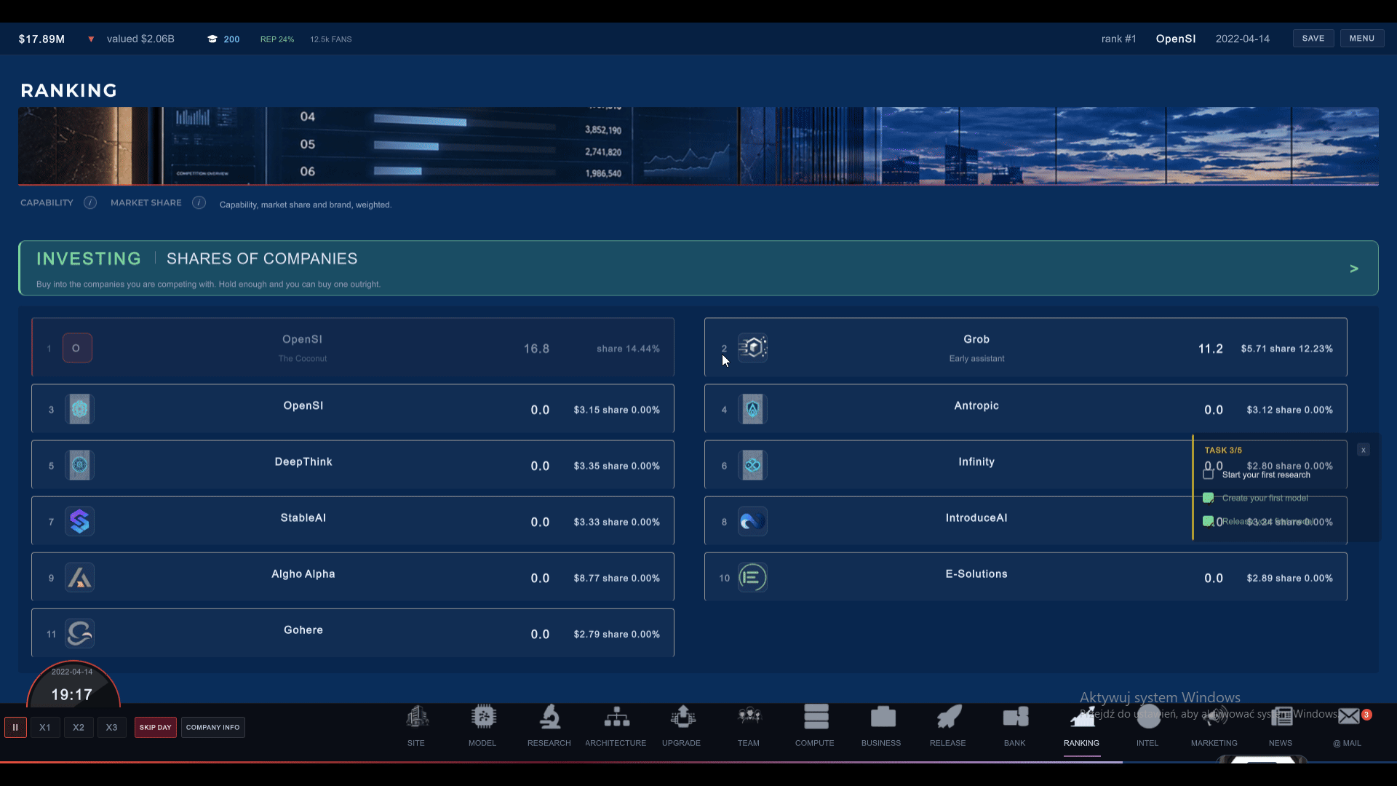Open the Site section in the bottom bar
This screenshot has width=1397, height=786.
pyautogui.click(x=416, y=726)
